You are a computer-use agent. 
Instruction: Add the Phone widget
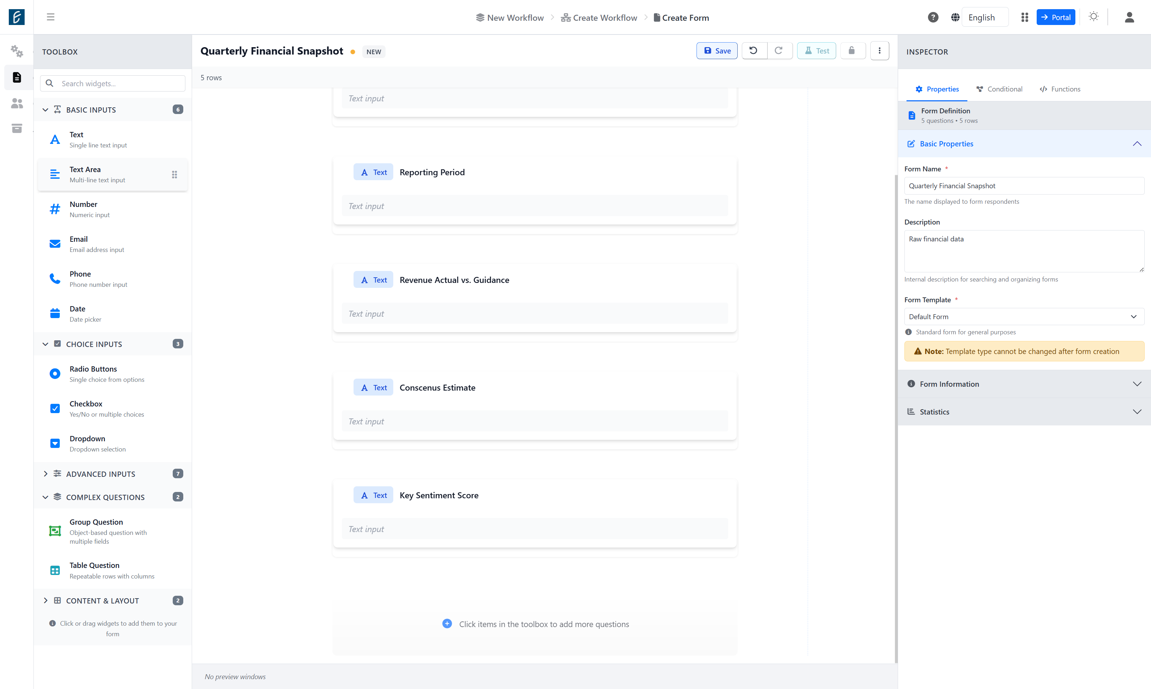(x=113, y=279)
